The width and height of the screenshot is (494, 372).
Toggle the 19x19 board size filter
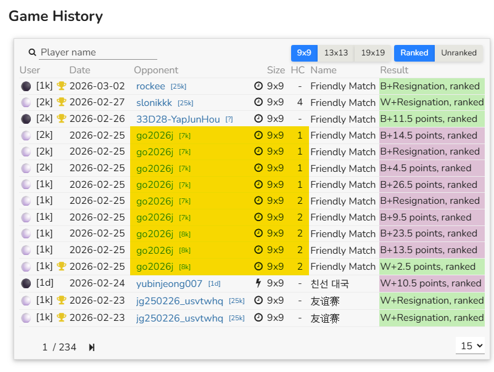coord(373,53)
